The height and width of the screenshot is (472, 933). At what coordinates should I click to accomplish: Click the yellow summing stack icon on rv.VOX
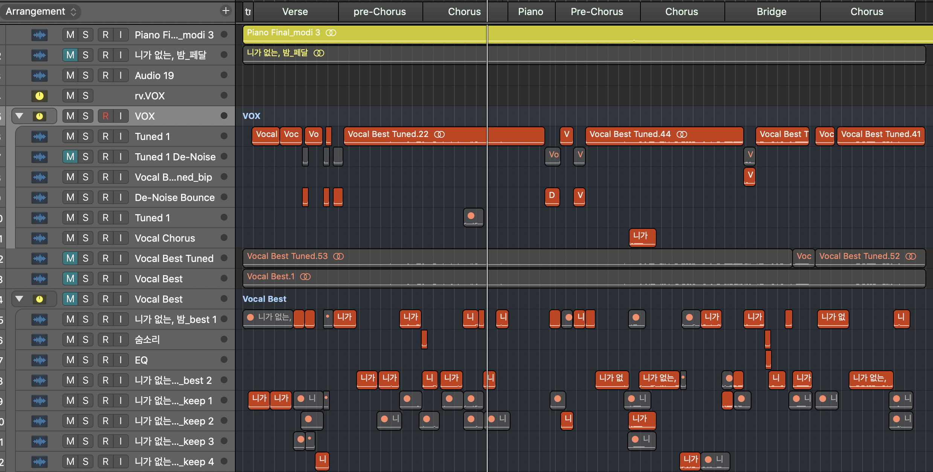point(39,96)
